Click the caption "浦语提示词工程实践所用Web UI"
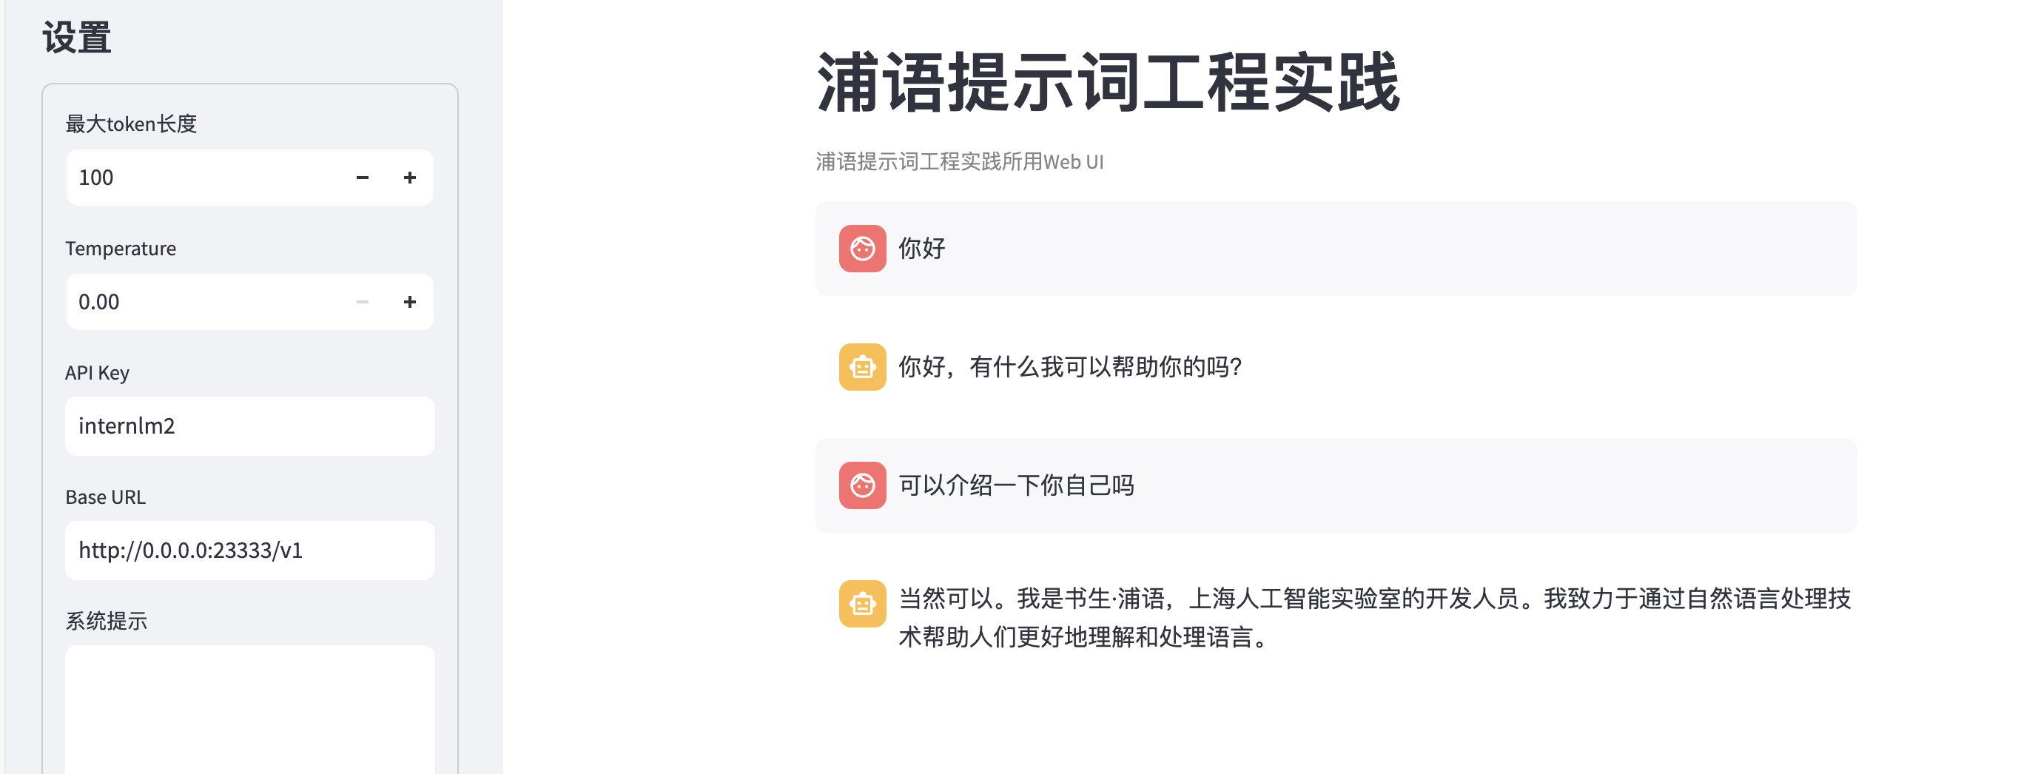Image resolution: width=2035 pixels, height=774 pixels. click(959, 162)
